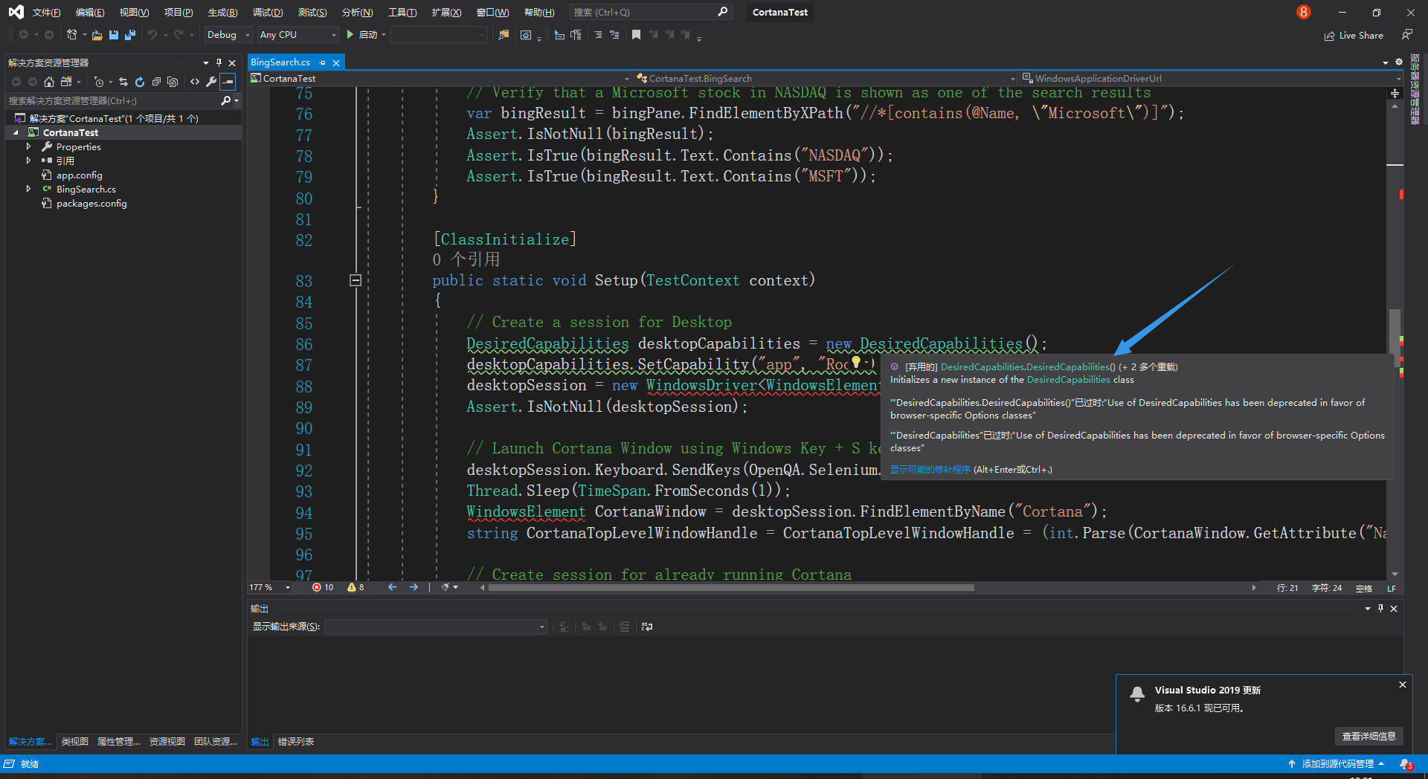This screenshot has width=1428, height=779.
Task: Refresh the Solution Explorer
Action: (x=141, y=82)
